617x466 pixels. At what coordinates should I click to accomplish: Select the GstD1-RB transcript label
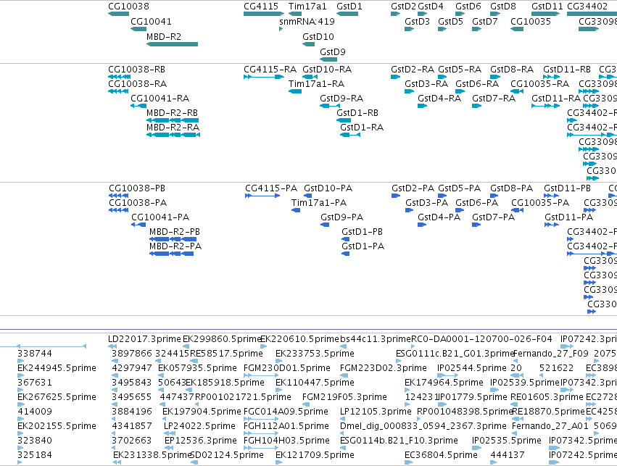[357, 113]
